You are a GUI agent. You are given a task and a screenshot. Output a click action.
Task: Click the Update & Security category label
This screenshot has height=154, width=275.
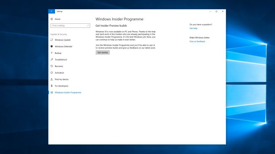[58, 34]
